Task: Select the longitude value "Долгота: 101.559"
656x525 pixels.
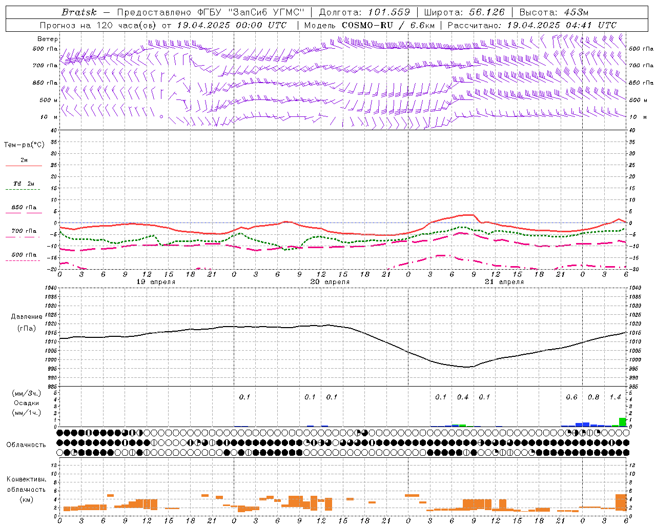Action: [x=365, y=12]
